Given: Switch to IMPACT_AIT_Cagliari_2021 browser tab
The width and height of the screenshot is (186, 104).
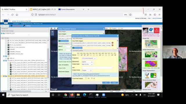Looking at the screenshot, I should coord(43,9).
